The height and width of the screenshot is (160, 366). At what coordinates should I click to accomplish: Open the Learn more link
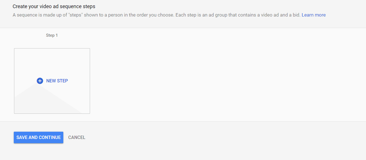313,15
